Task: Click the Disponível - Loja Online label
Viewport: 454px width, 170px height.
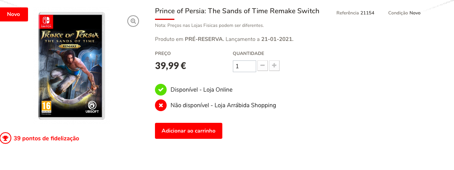Action: point(202,90)
